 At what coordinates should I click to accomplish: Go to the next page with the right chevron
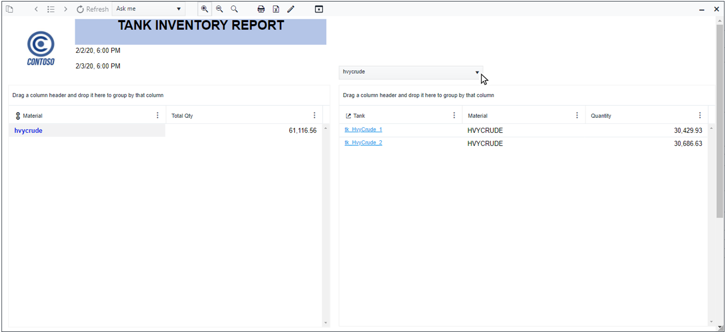tap(65, 9)
